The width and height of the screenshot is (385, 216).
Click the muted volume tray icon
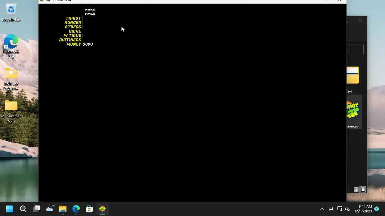pyautogui.click(x=347, y=209)
